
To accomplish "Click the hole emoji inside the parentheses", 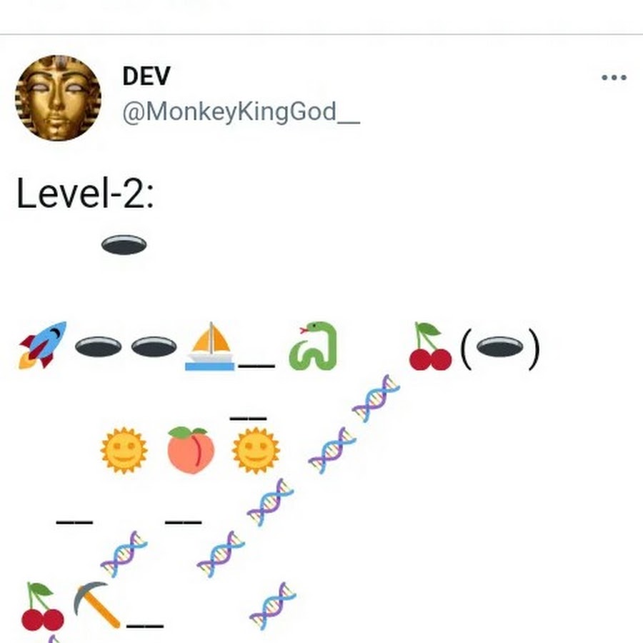I will [500, 347].
